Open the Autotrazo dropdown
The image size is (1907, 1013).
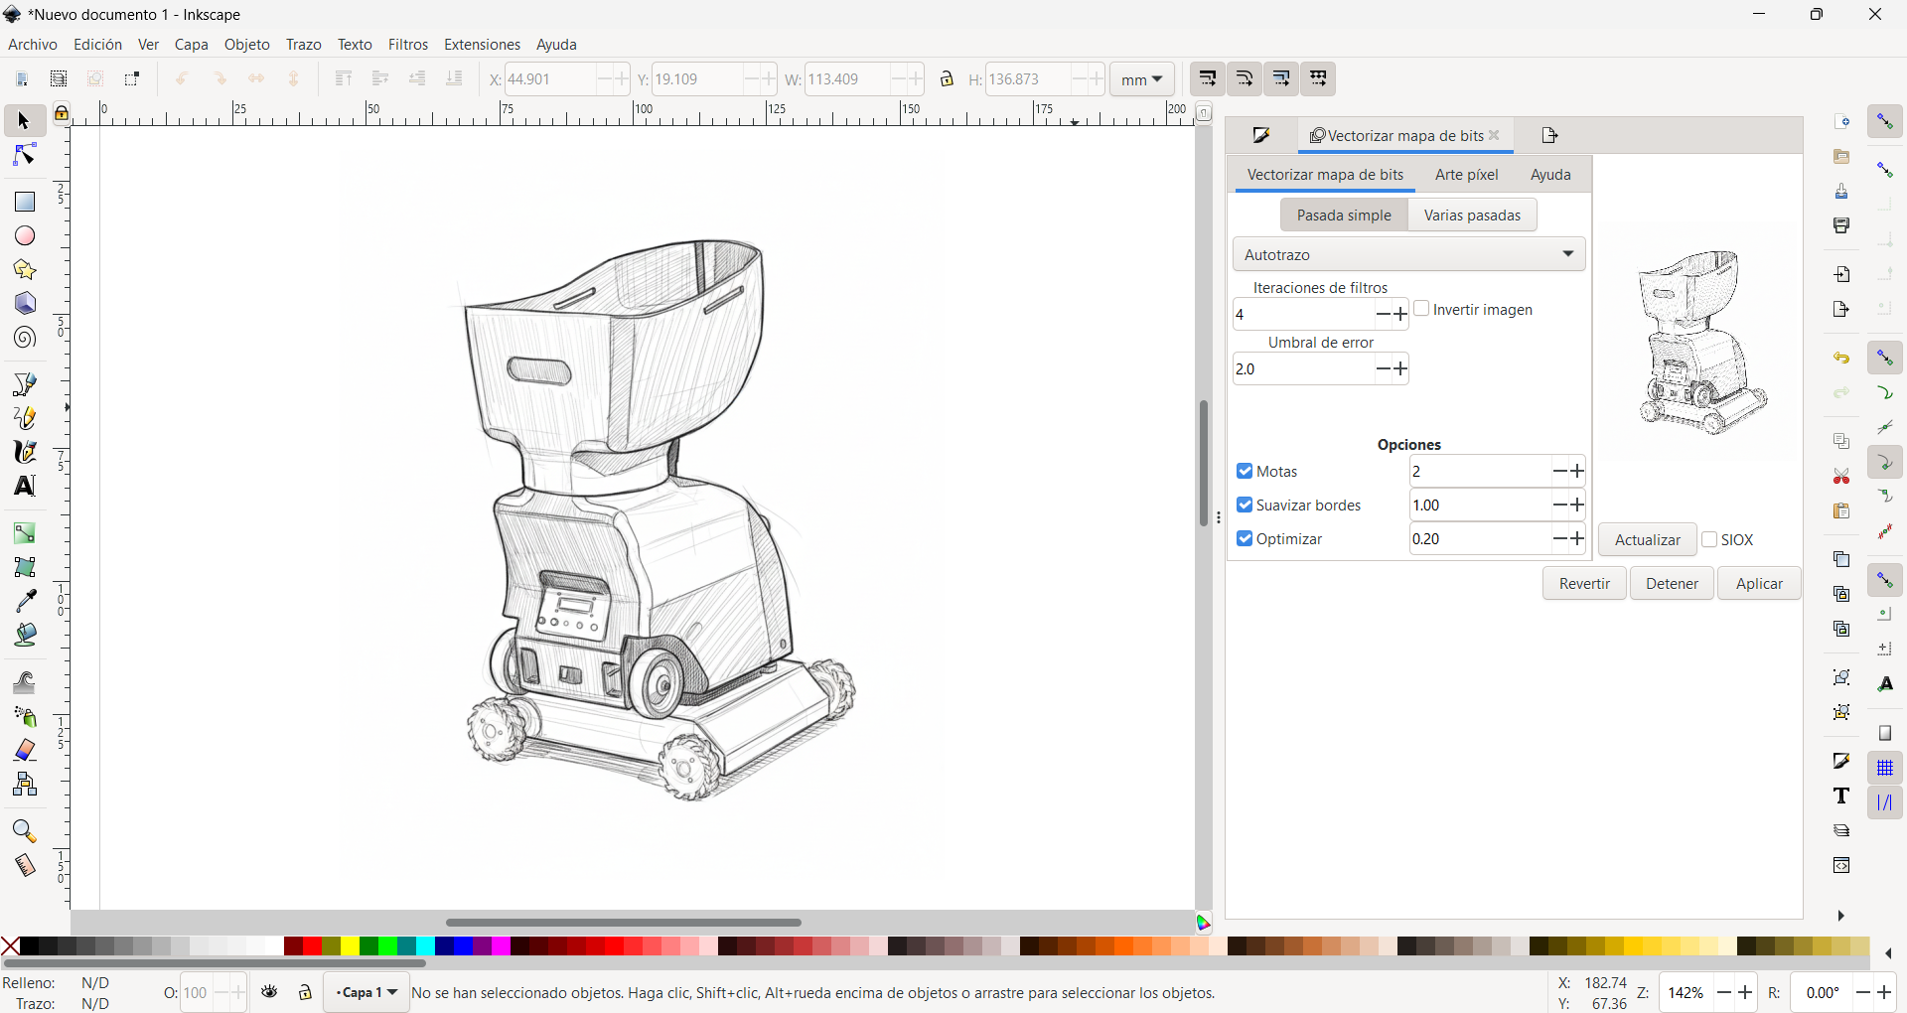1409,254
